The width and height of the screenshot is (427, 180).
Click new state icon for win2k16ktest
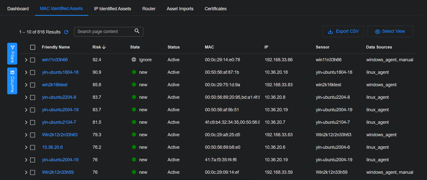pyautogui.click(x=134, y=85)
